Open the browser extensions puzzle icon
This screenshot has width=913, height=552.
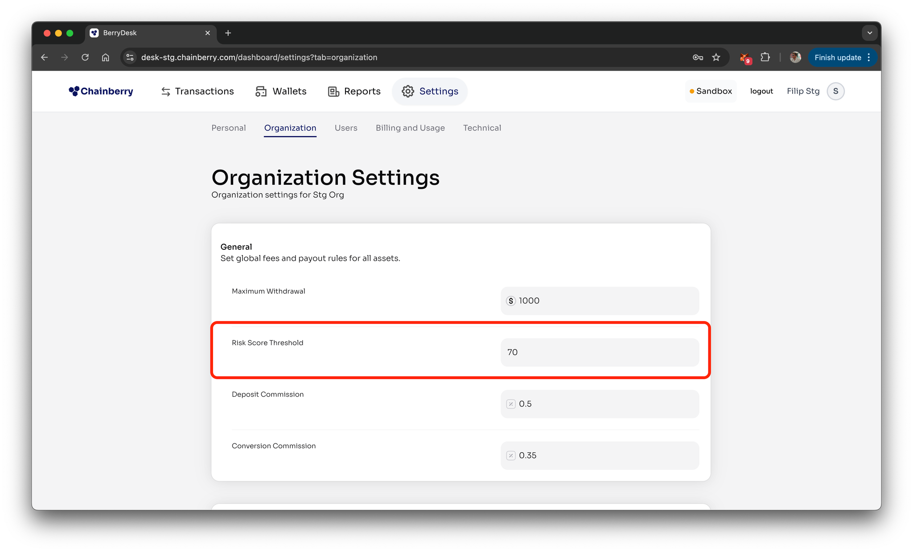(x=765, y=57)
